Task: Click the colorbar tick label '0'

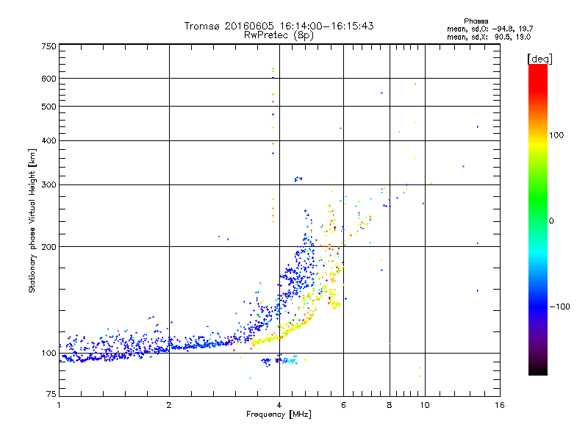Action: pos(551,221)
